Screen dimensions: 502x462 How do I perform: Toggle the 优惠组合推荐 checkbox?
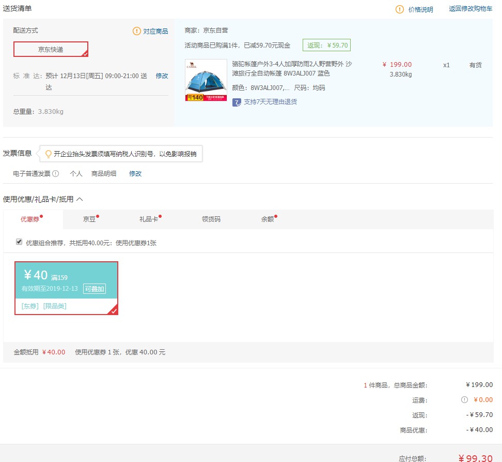[x=19, y=242]
